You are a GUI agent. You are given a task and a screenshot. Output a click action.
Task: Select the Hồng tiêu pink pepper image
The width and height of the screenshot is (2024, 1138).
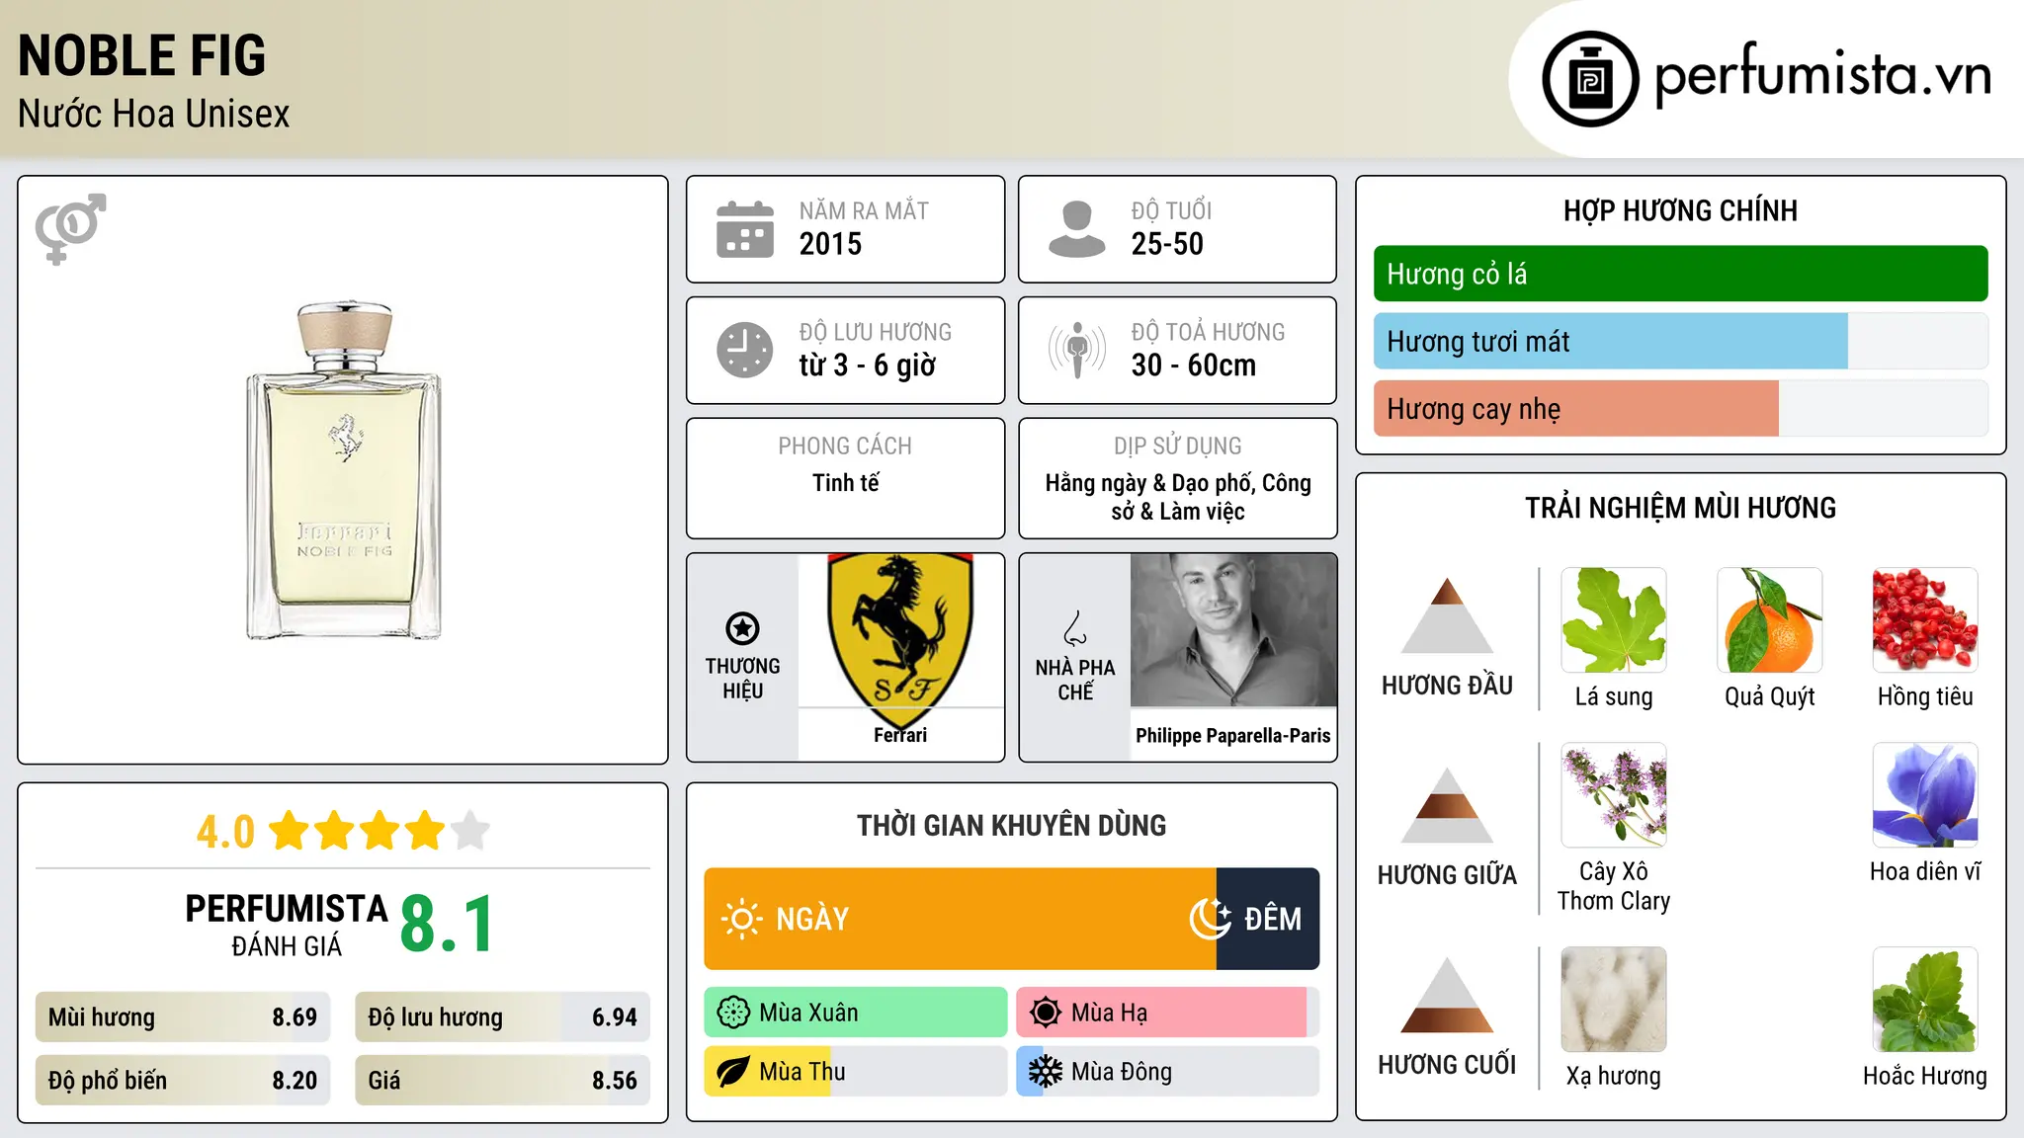tap(1925, 620)
